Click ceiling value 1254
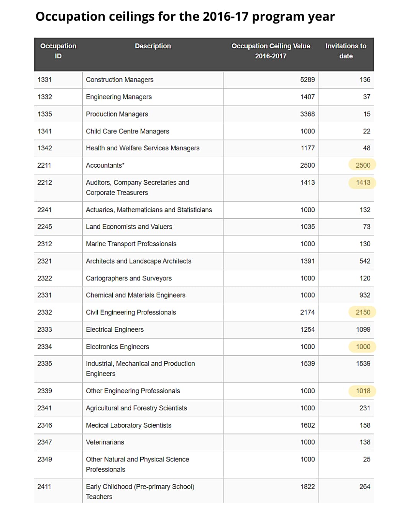The height and width of the screenshot is (509, 412). tap(307, 329)
